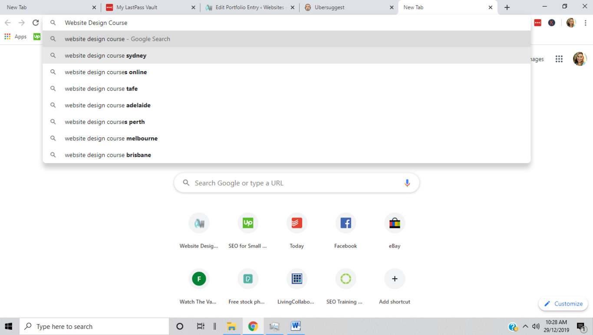Open the Google apps grid icon
The image size is (593, 335).
click(559, 59)
